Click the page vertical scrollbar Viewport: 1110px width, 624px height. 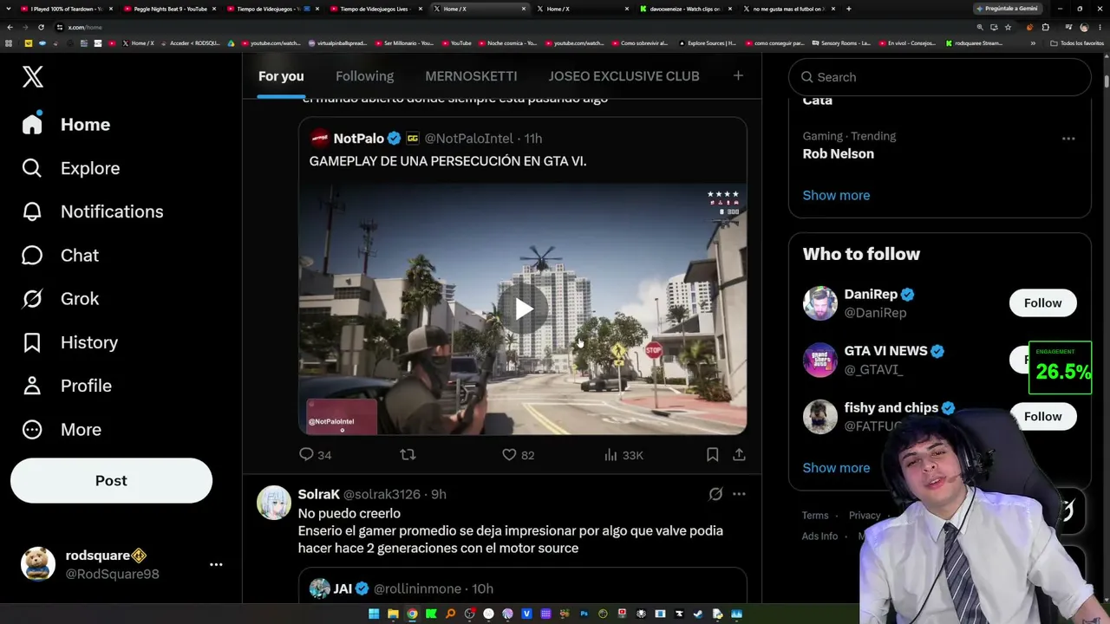pyautogui.click(x=1106, y=82)
